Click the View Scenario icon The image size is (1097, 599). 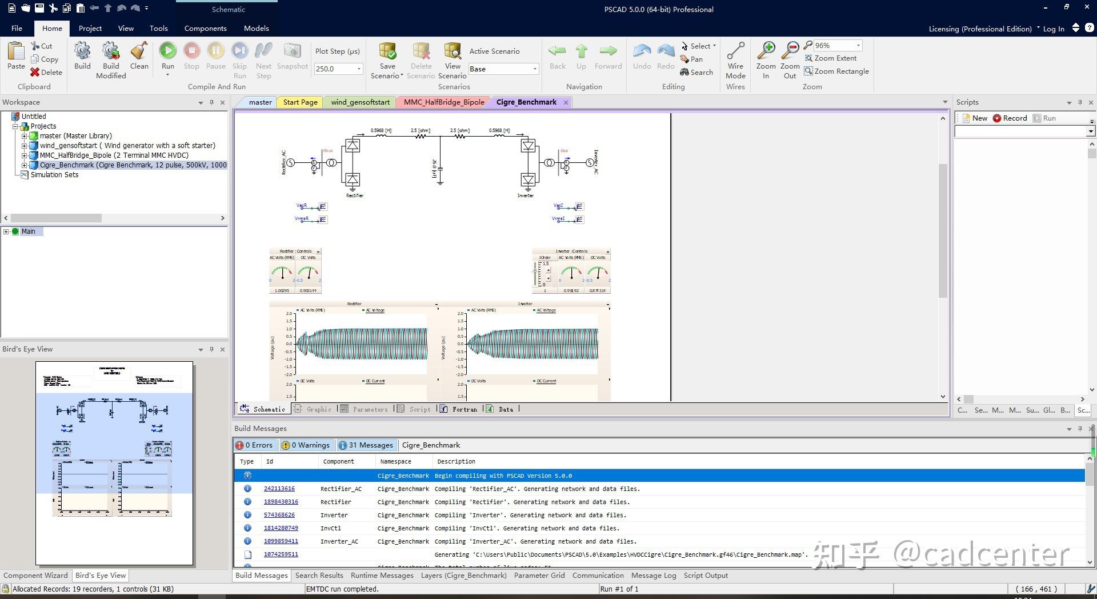click(453, 51)
